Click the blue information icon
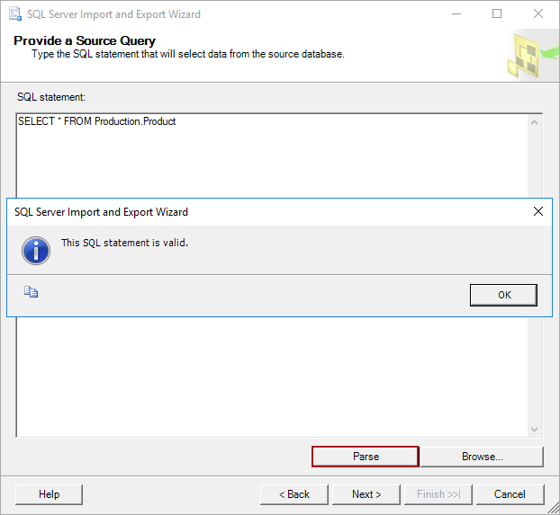Viewport: 560px width, 515px height. click(x=36, y=251)
